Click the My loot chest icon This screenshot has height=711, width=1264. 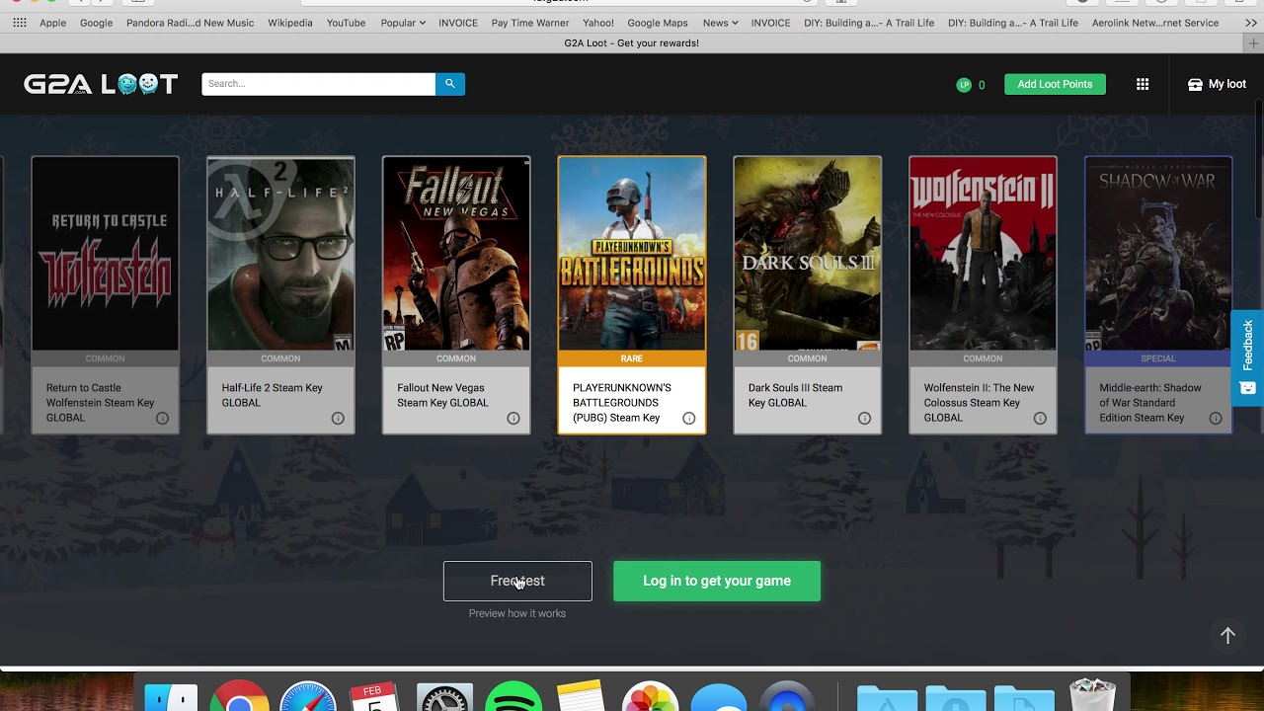click(1195, 84)
